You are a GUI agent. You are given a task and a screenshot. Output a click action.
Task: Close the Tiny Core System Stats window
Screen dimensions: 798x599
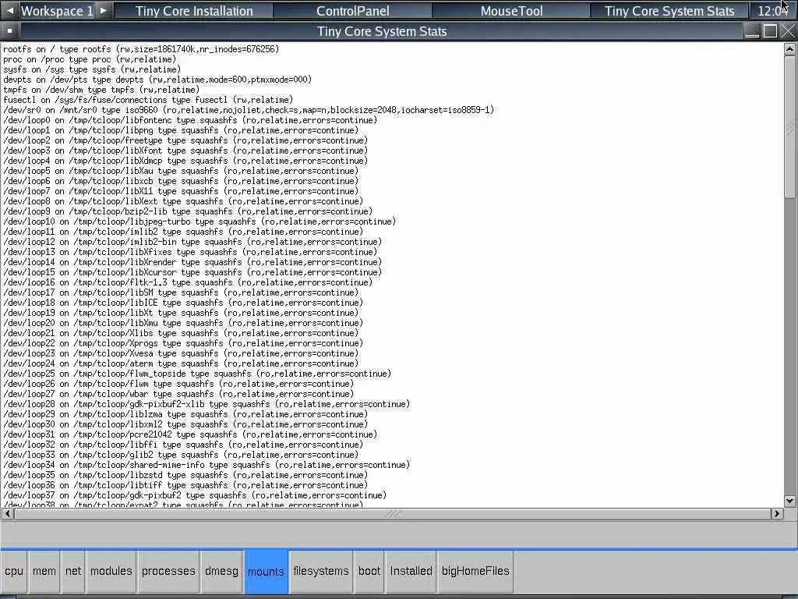[788, 31]
